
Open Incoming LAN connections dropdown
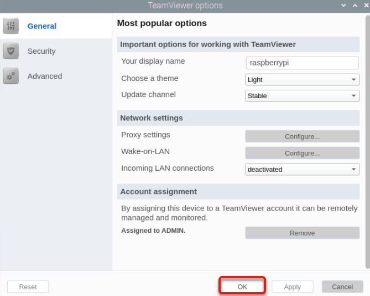303,169
